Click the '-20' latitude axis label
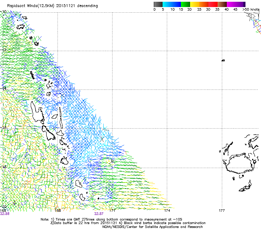261x229 pixels. pyautogui.click(x=3, y=206)
